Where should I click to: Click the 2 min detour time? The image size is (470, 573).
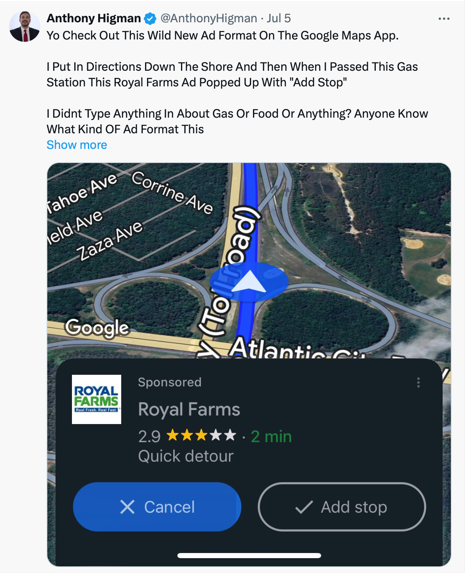[x=271, y=437]
